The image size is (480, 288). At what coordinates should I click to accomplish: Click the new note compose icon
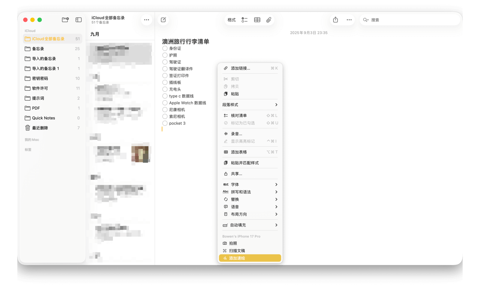(163, 20)
